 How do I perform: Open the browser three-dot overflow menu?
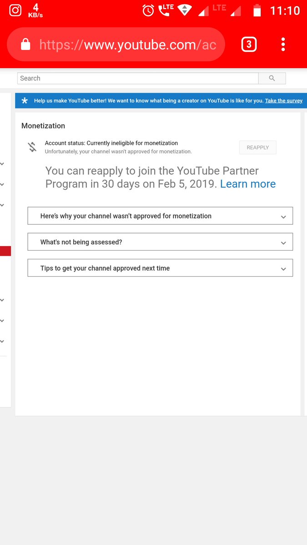283,44
